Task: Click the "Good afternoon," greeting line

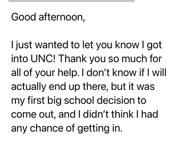Action: click(48, 17)
